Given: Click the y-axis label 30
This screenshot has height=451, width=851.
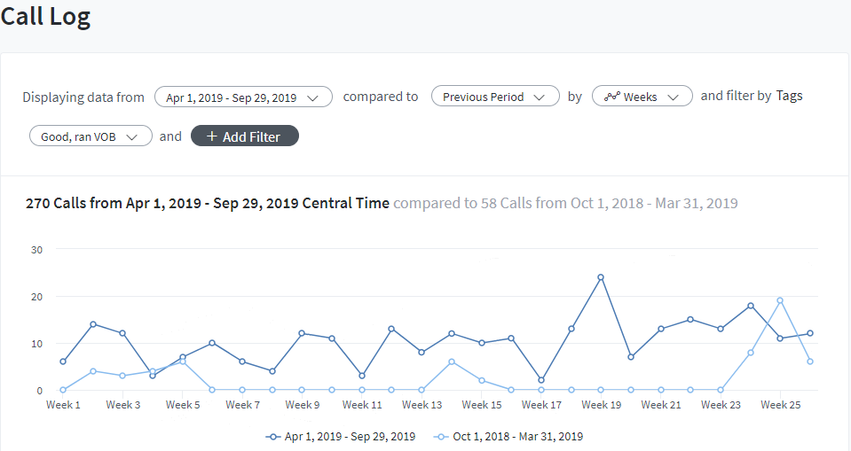Looking at the screenshot, I should [36, 250].
